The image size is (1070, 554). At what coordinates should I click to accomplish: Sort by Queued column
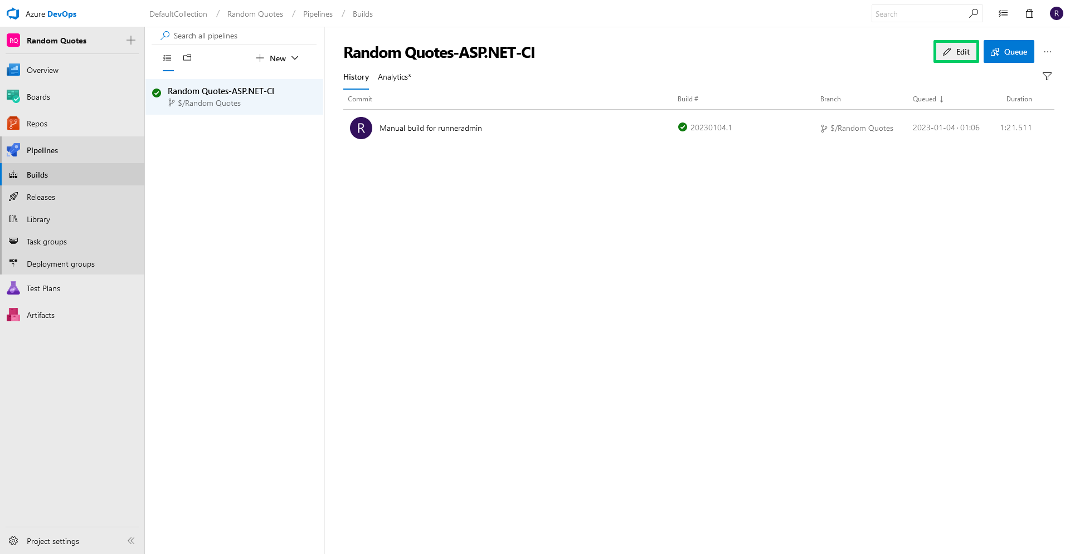pyautogui.click(x=928, y=99)
